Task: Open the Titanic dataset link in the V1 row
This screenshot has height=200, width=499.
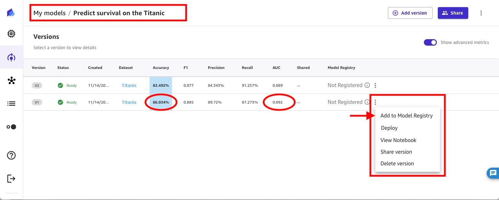Action: point(129,102)
